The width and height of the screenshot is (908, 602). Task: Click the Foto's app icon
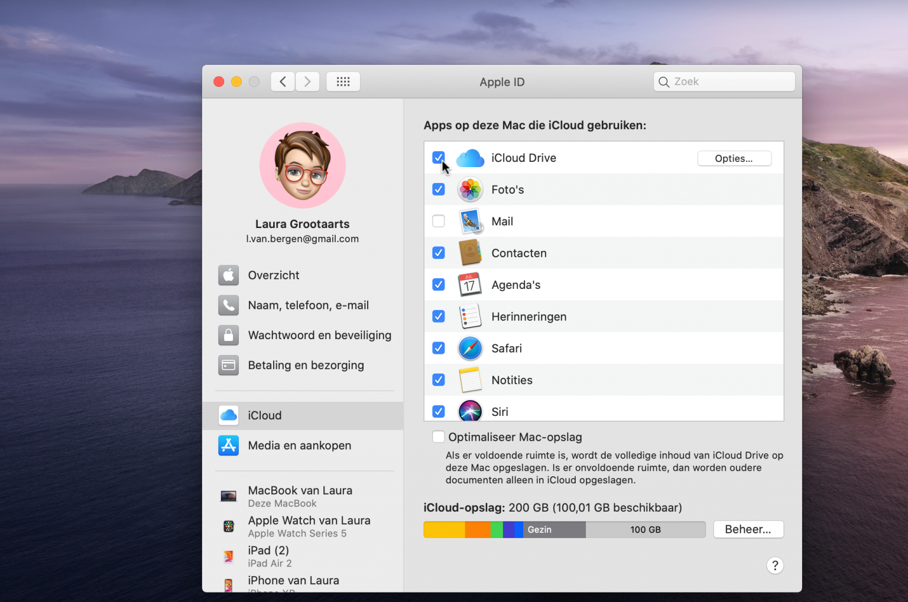coord(470,190)
